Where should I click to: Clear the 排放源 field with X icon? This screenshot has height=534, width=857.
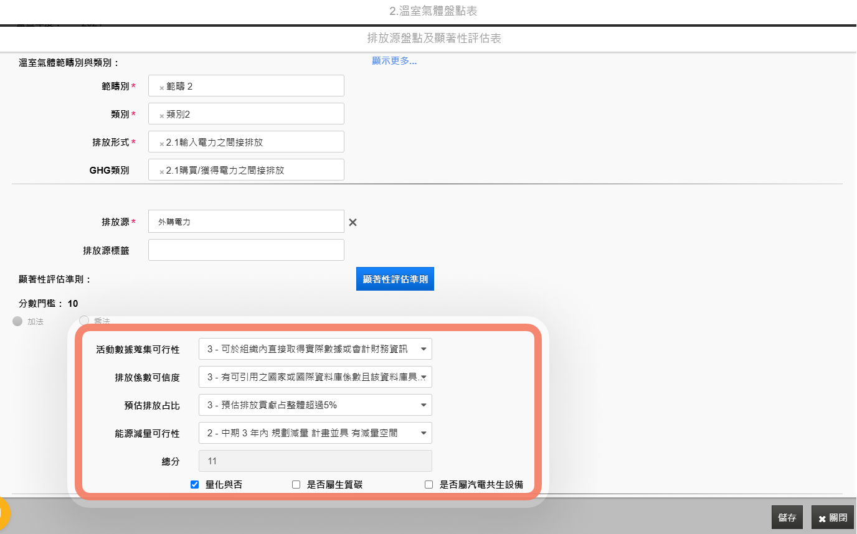[353, 222]
